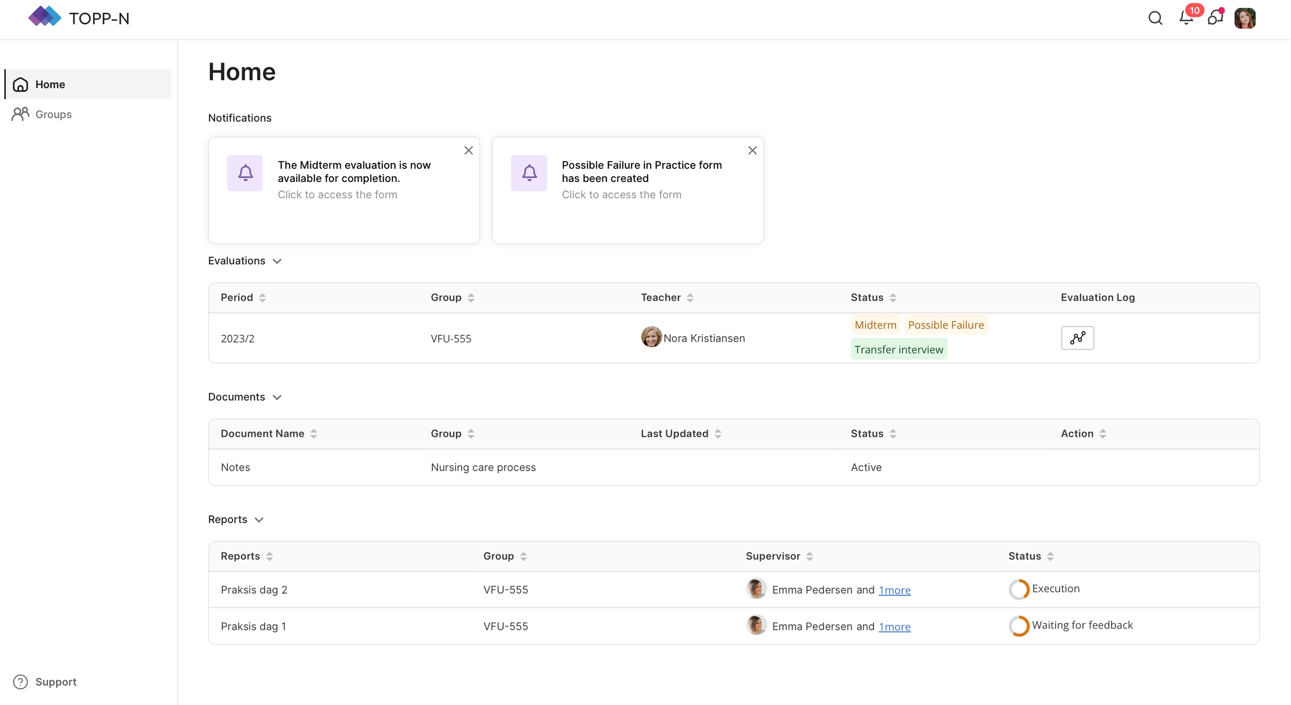The width and height of the screenshot is (1291, 705).
Task: Go to Groups in the sidebar
Action: coord(53,114)
